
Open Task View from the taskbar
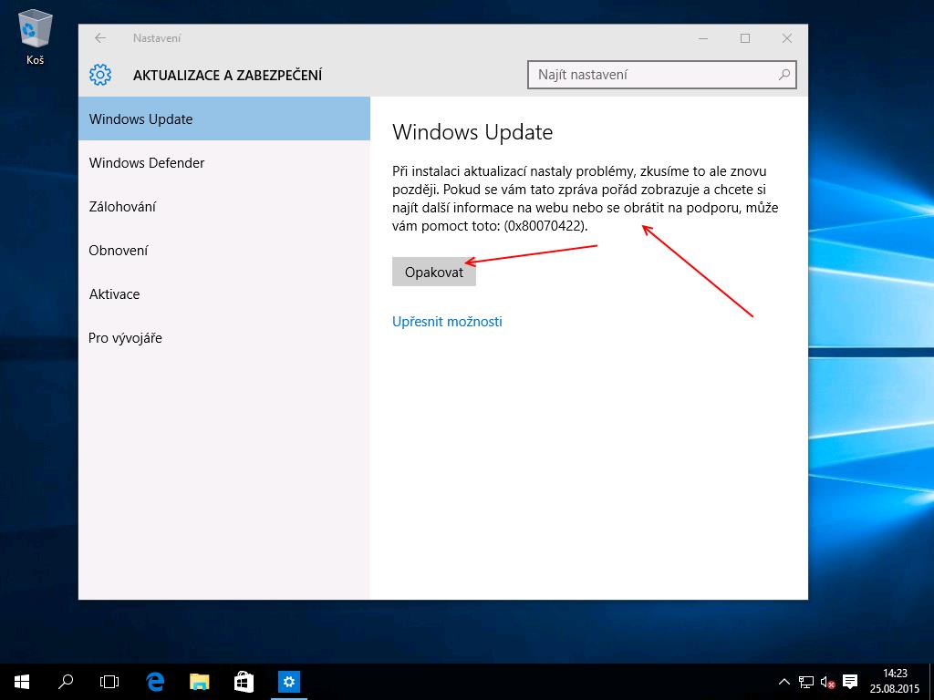click(109, 681)
